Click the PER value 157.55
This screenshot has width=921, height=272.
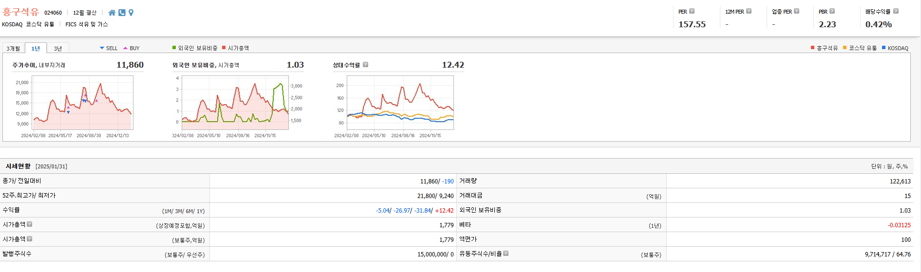tap(692, 24)
